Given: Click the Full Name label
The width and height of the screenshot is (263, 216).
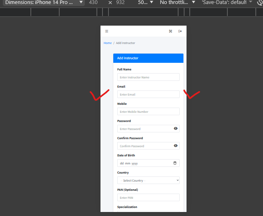Looking at the screenshot, I should [124, 69].
